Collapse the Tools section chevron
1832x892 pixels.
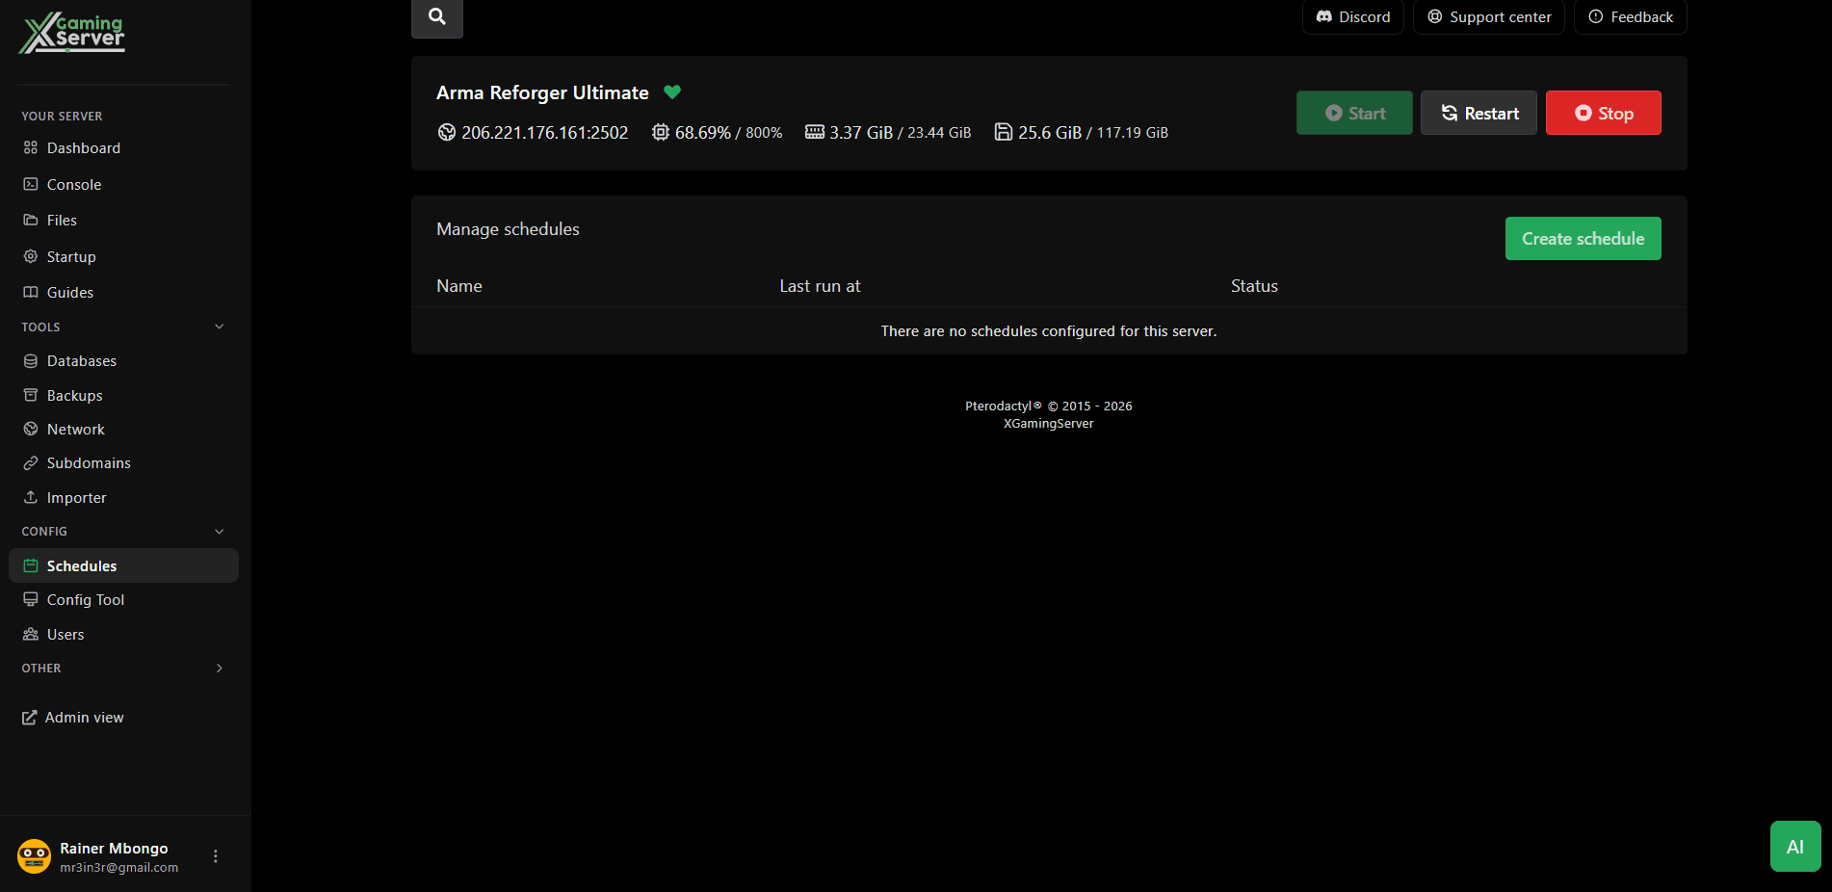[219, 328]
